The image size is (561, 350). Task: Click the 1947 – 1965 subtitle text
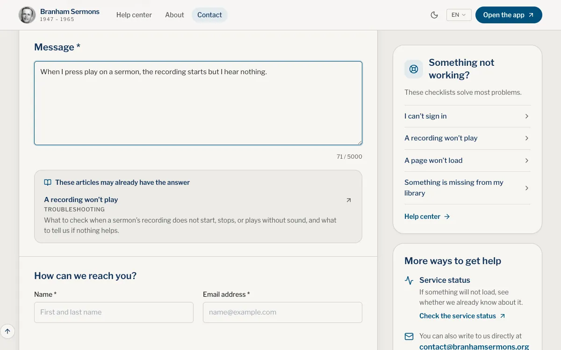coord(57,19)
